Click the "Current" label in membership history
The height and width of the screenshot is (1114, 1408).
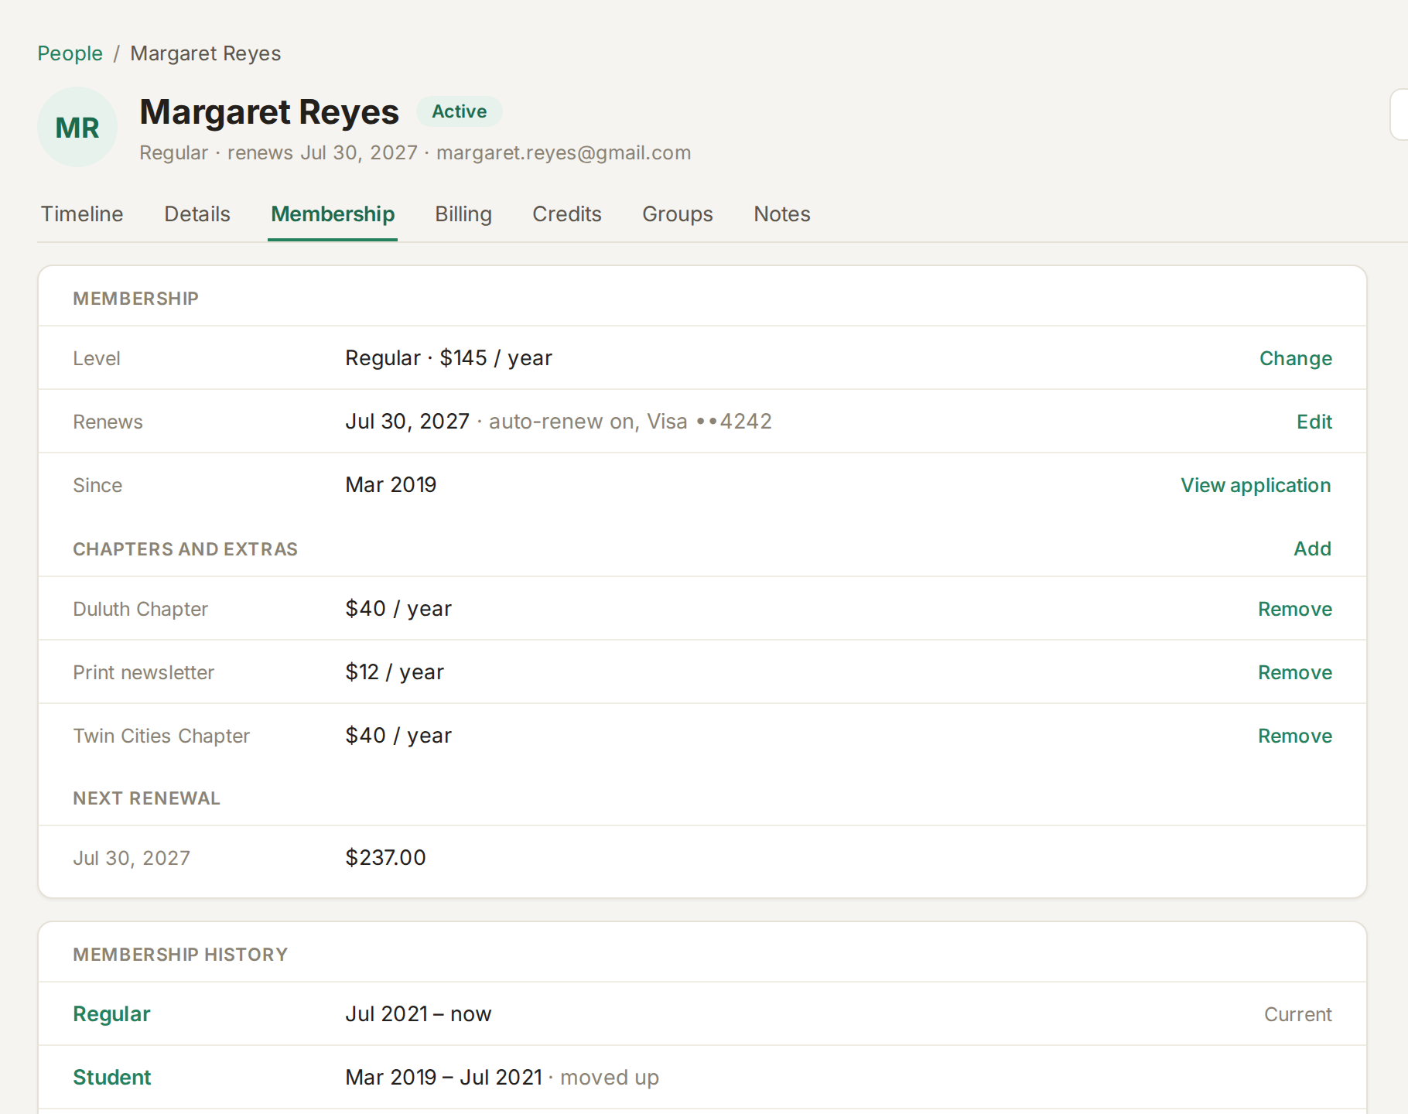point(1298,1014)
